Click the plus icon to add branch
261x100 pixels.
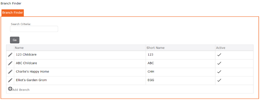10,89
